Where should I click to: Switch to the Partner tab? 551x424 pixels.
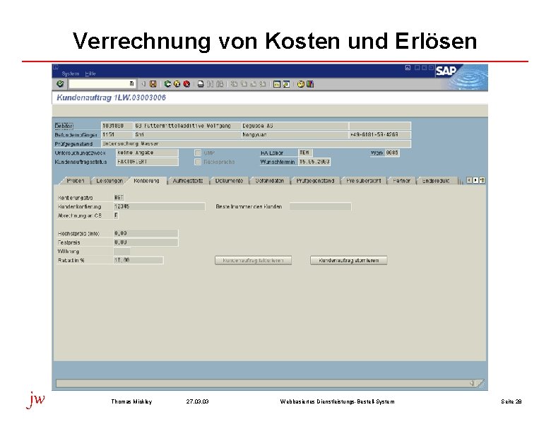pos(401,181)
